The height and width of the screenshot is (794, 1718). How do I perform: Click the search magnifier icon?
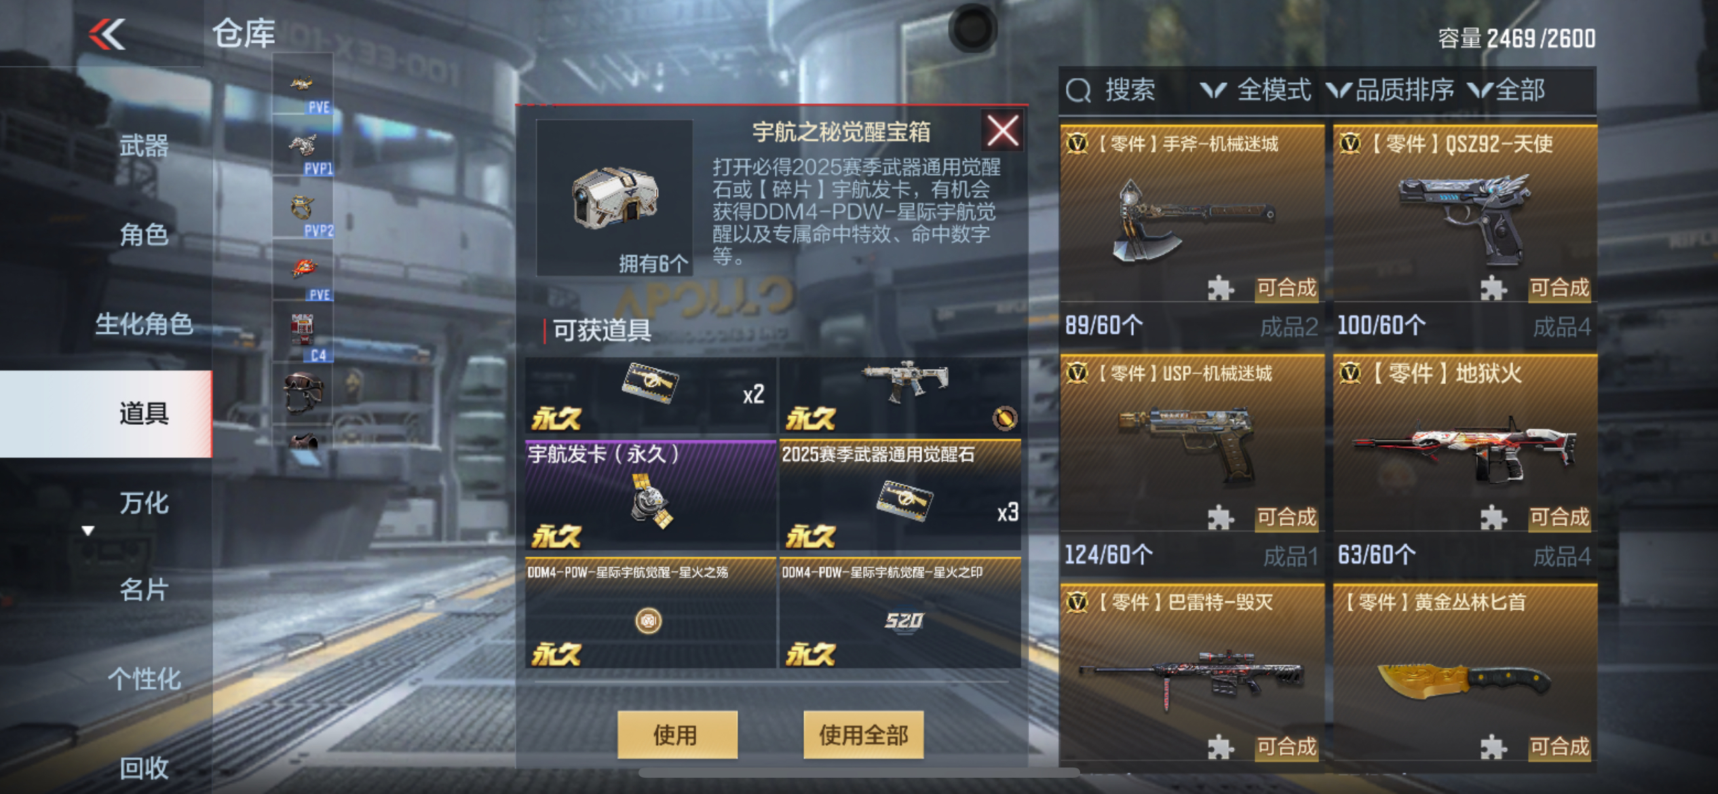pos(1078,90)
